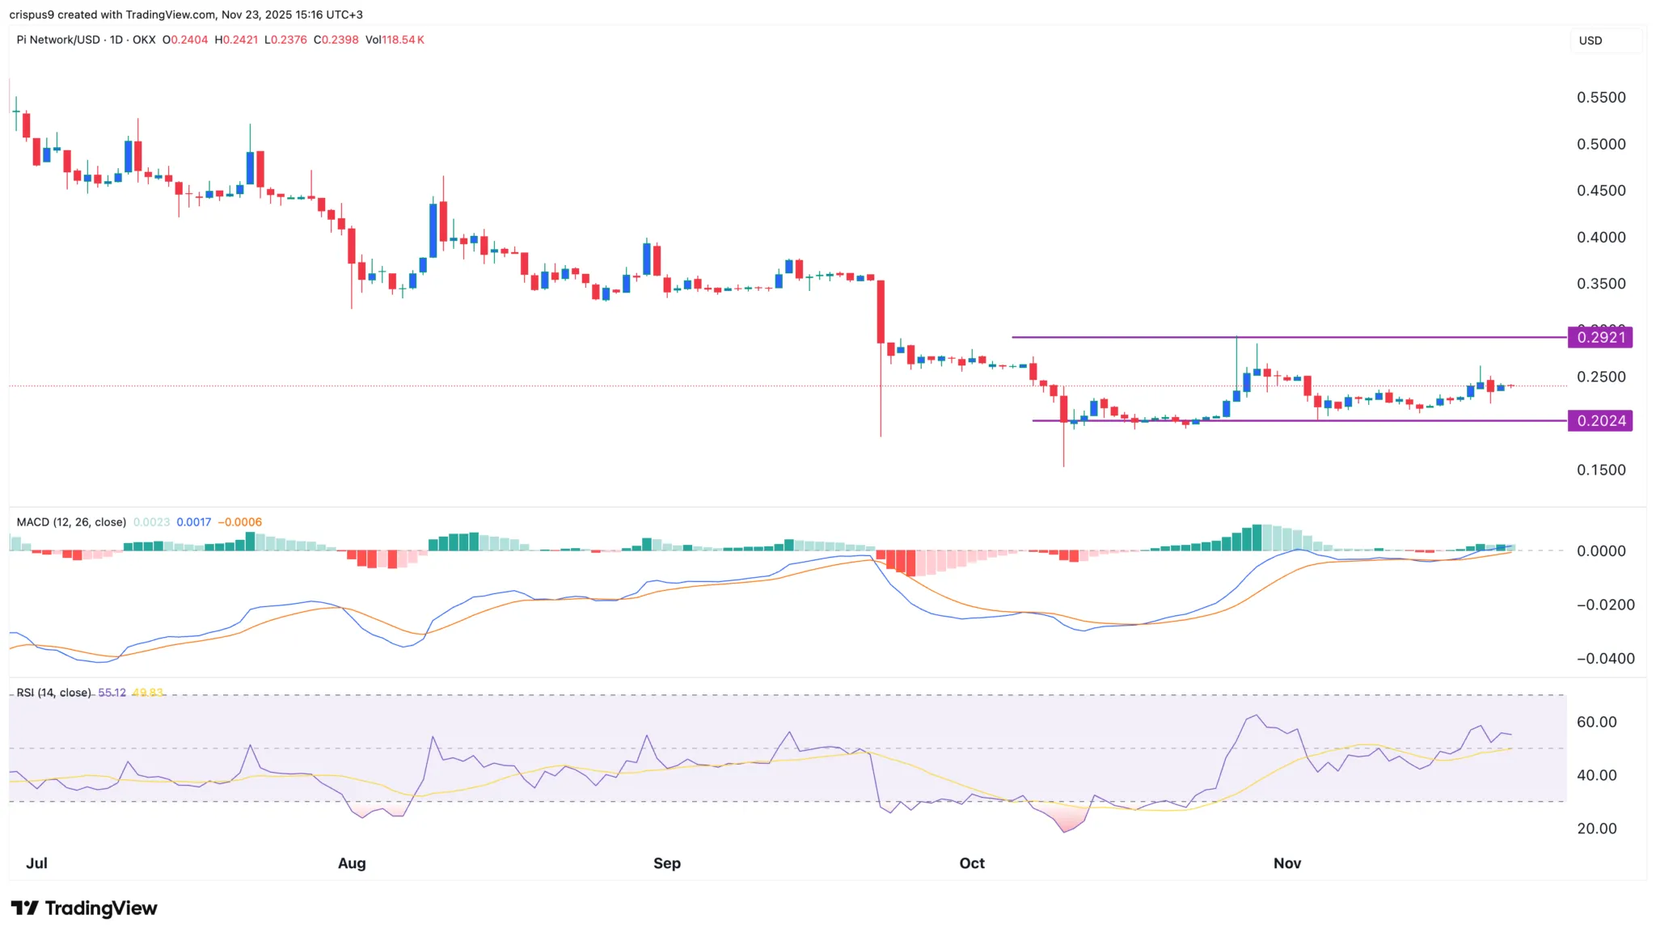Click the Nov label on the time axis
The image size is (1656, 936).
pyautogui.click(x=1287, y=862)
